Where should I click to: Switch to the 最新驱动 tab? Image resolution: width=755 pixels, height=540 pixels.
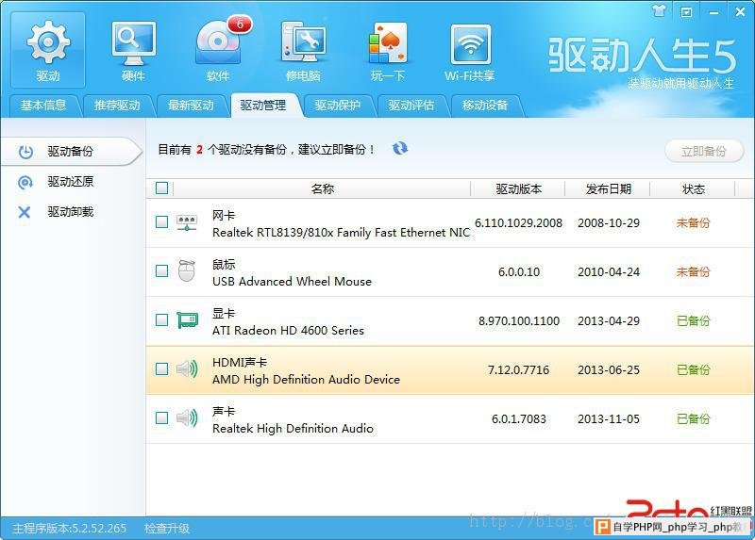(191, 106)
